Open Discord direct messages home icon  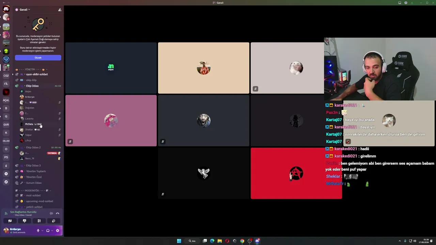(6, 9)
